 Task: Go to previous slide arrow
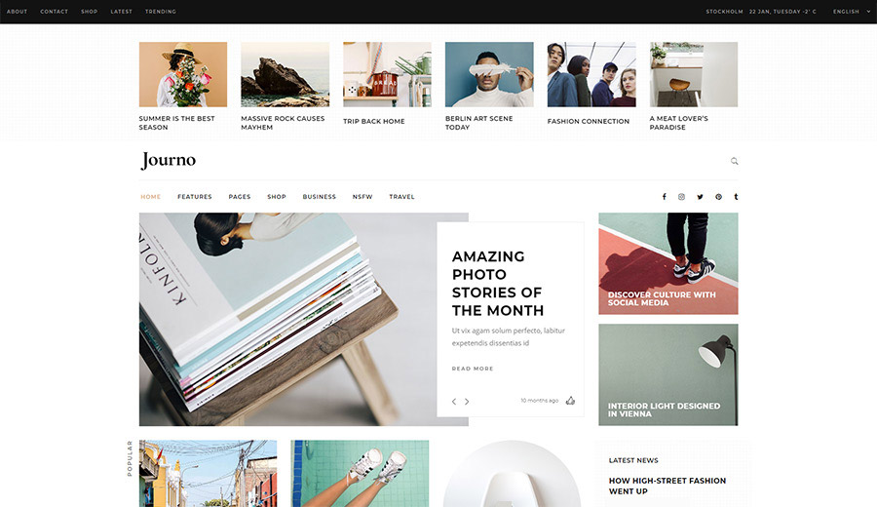pos(454,402)
